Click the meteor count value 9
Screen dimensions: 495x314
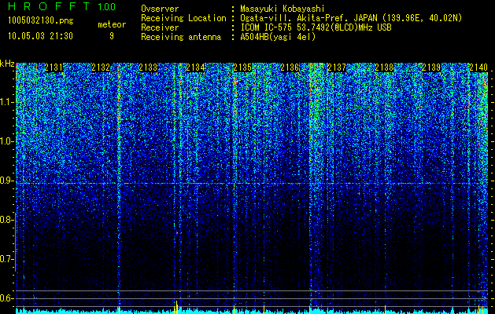pyautogui.click(x=112, y=36)
